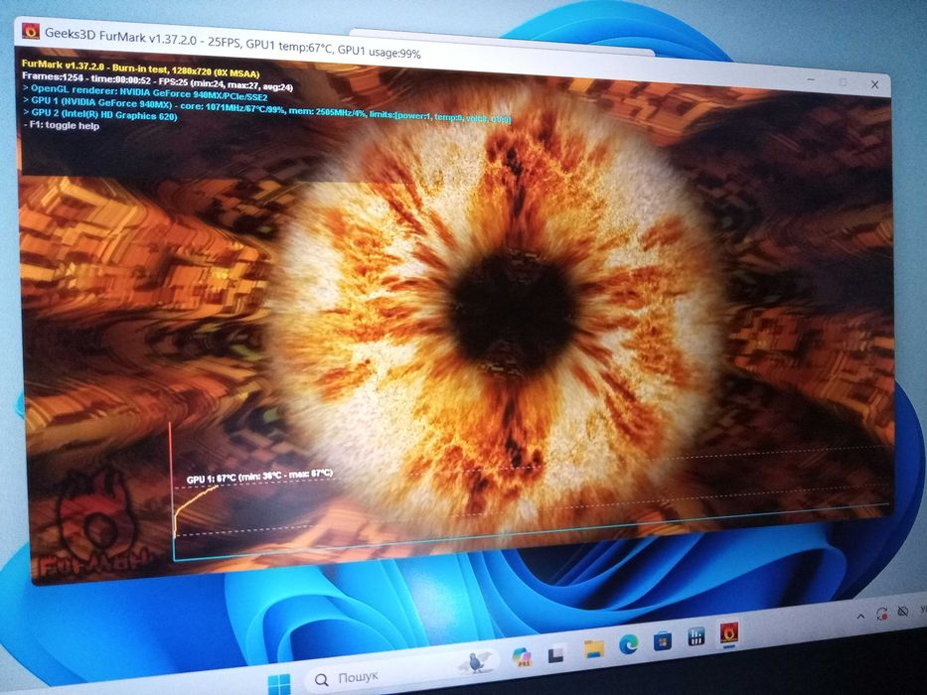Click 'GPU 2 (Intel(R) HD Graphics 620)' line
This screenshot has width=927, height=695.
coord(100,113)
